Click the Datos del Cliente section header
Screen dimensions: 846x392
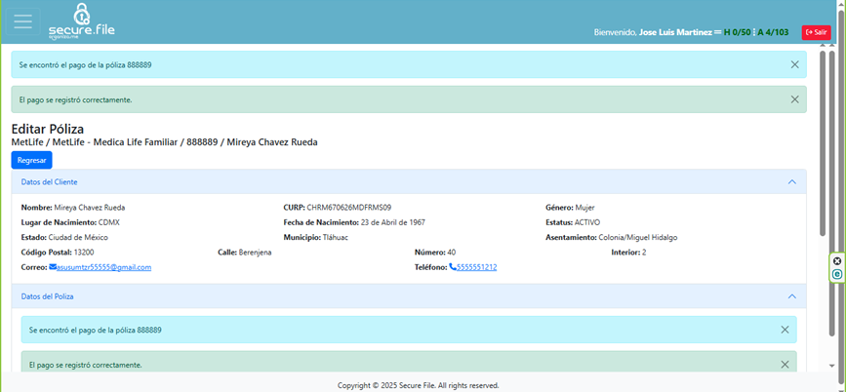click(49, 182)
